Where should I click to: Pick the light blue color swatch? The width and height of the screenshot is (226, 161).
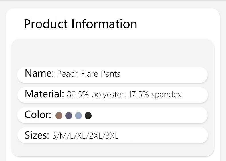78,116
